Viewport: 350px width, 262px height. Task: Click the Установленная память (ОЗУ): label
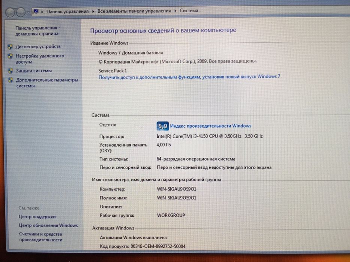pyautogui.click(x=123, y=148)
